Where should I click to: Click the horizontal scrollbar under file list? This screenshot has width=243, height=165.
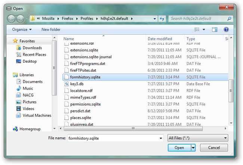point(133,128)
